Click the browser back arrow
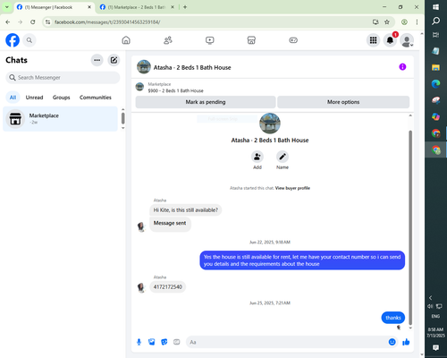Viewport: 447px width, 358px height. pos(8,22)
